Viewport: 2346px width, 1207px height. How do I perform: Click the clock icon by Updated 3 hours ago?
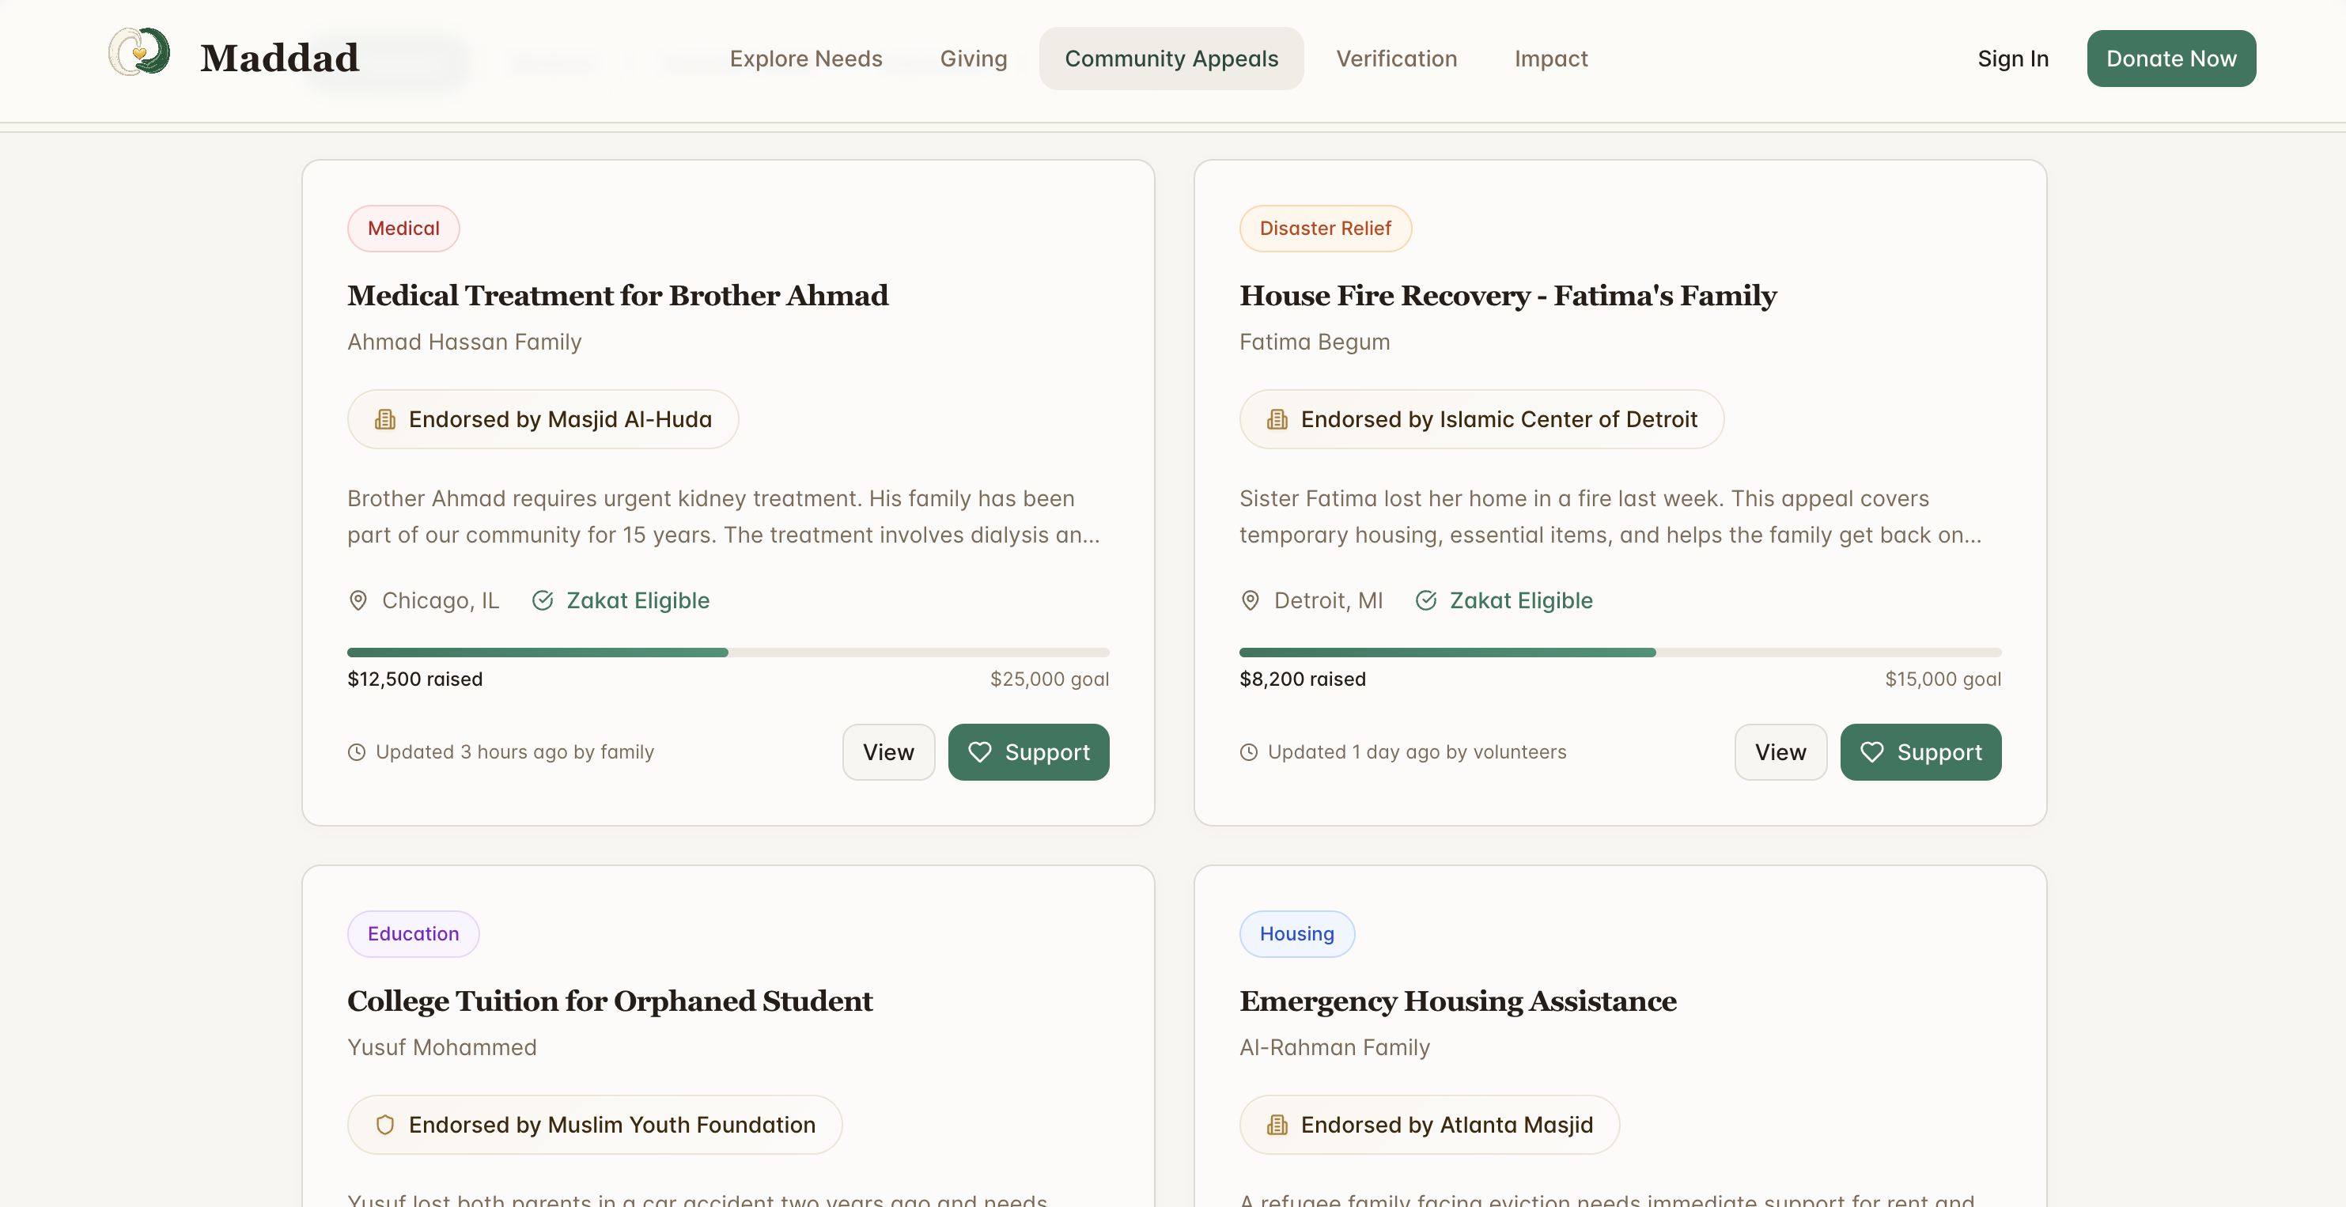point(357,752)
